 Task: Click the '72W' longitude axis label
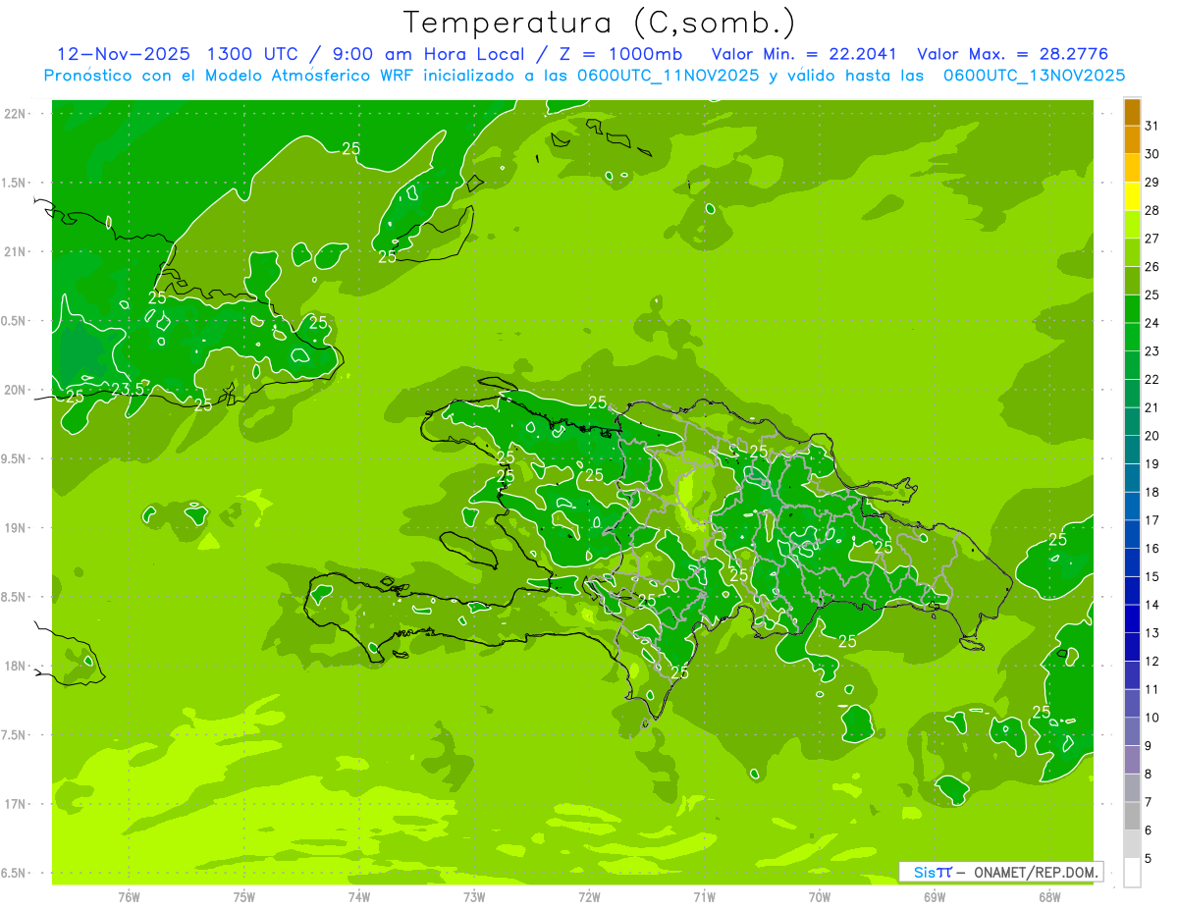coord(589,896)
